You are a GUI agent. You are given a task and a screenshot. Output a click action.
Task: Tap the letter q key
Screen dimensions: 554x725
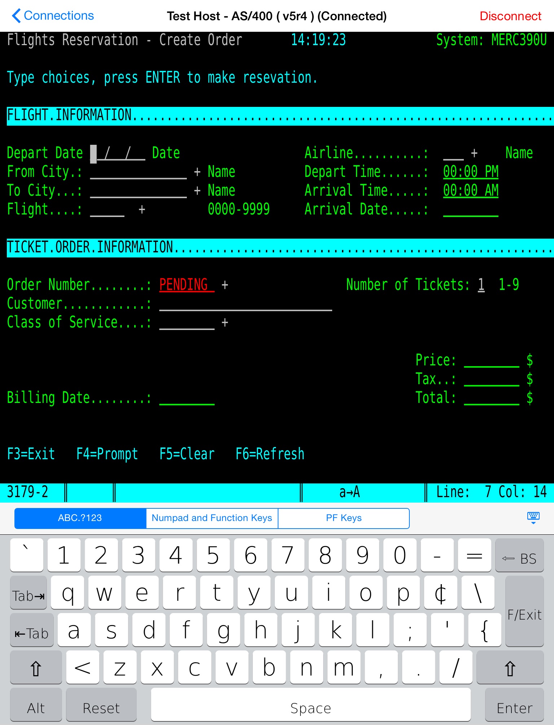[x=67, y=593]
